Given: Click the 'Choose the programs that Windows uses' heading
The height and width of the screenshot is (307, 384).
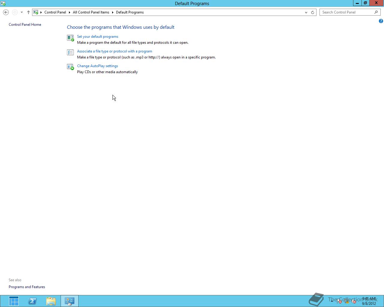Looking at the screenshot, I should 121,27.
